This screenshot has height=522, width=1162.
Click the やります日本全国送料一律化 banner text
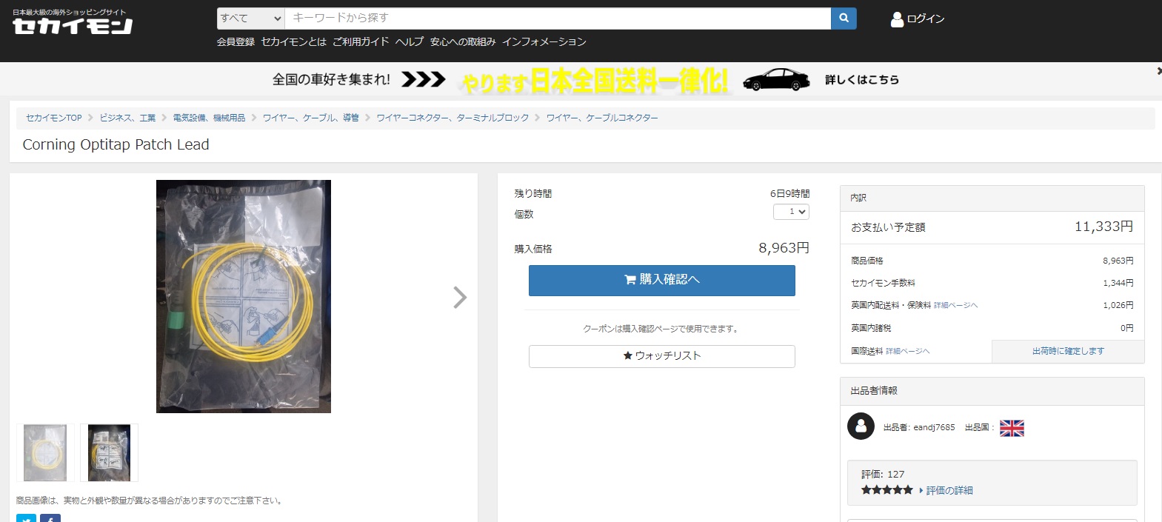coord(595,80)
